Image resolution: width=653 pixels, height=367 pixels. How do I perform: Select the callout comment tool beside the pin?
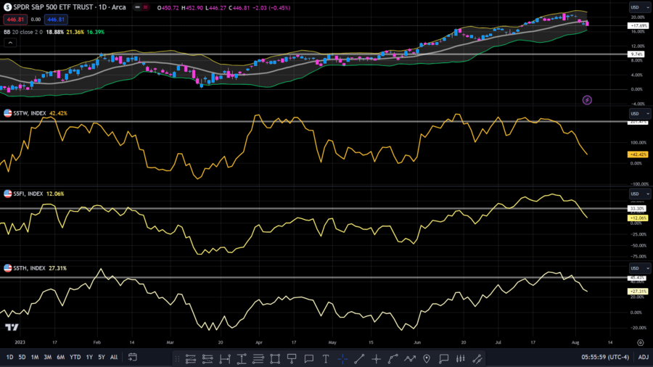pos(443,358)
